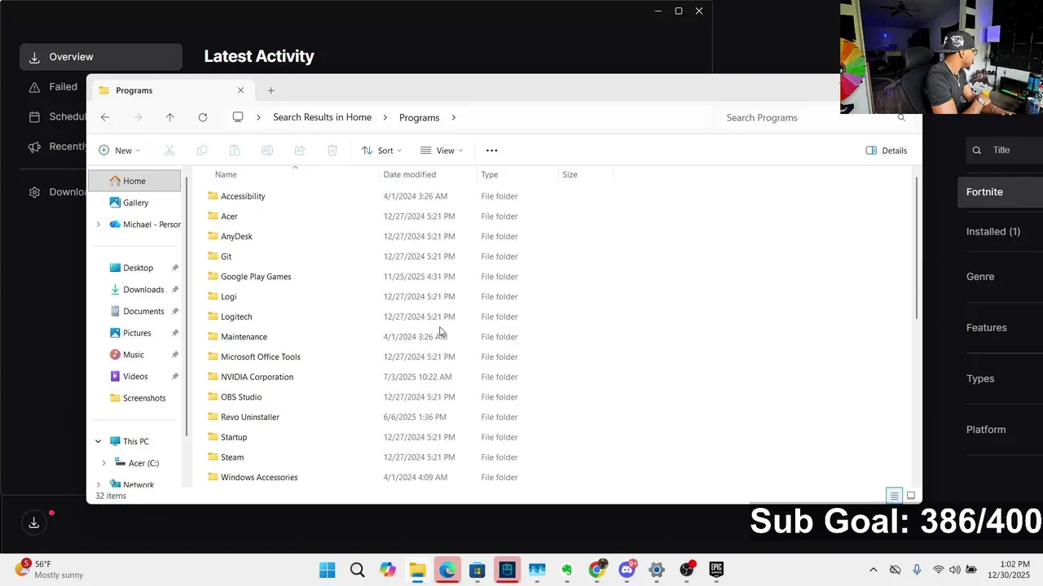Expand the Network tree node
Screen dimensions: 1043x586
click(99, 484)
